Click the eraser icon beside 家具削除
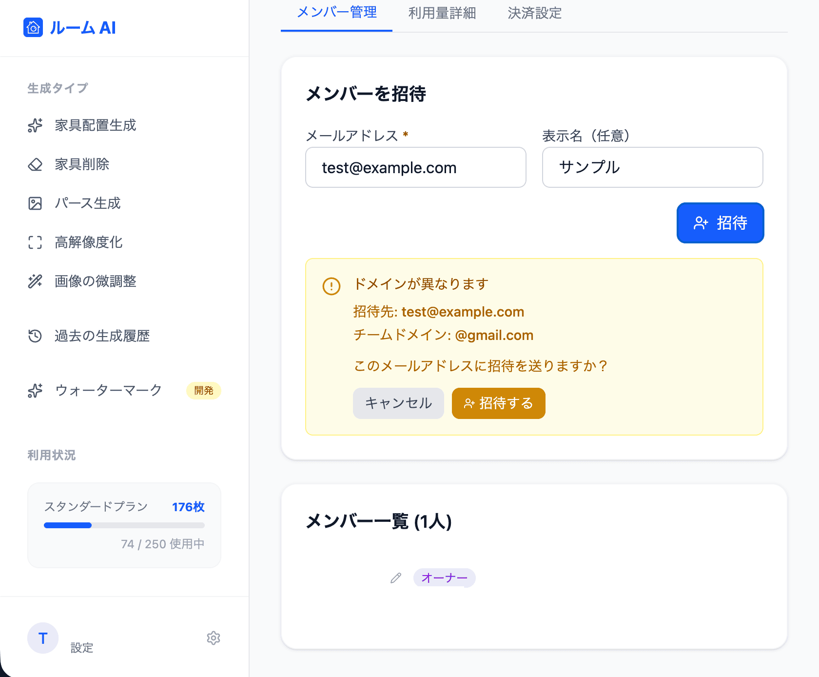The width and height of the screenshot is (819, 677). (35, 164)
